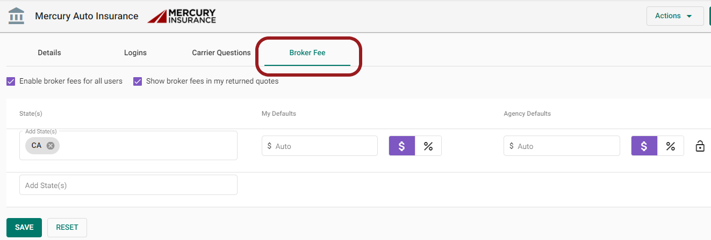Click inside the state field containing CA
Screen dimensions: 711x240
click(145, 146)
